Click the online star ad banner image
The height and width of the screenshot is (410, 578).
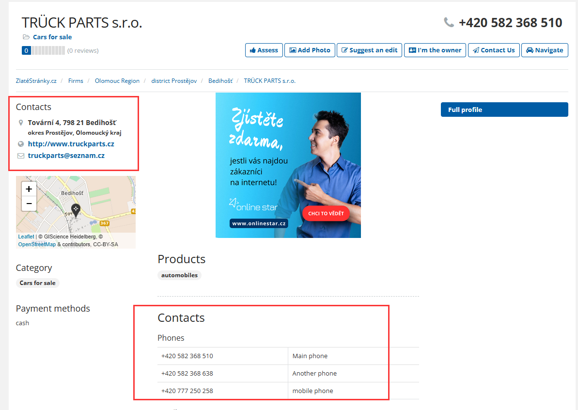coord(288,165)
